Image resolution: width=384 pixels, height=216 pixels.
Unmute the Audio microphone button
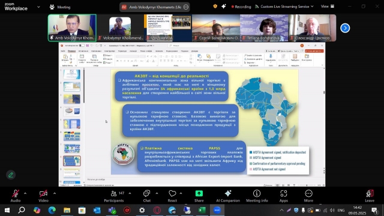16,196
